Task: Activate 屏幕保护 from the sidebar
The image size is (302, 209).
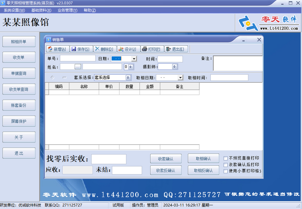Action: (x=19, y=121)
